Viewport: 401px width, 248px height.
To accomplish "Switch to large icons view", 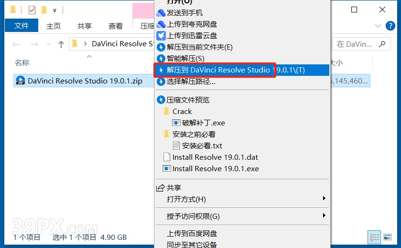I will coord(388,238).
